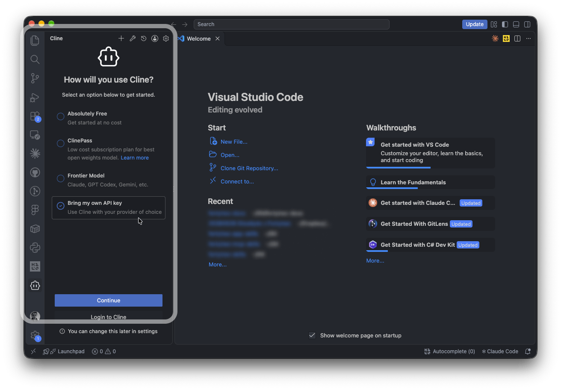This screenshot has width=561, height=390.
Task: Click the blue Continue button
Action: tap(109, 300)
